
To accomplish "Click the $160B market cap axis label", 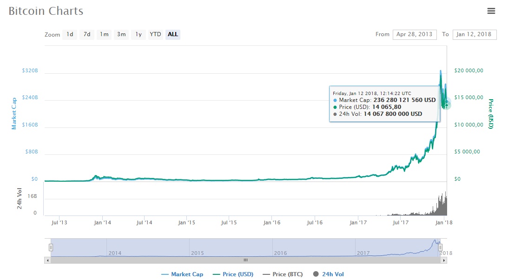I will point(30,125).
